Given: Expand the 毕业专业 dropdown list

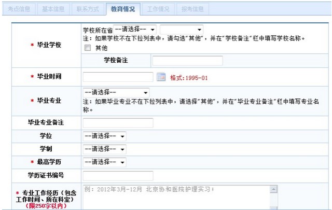Looking at the screenshot, I should pyautogui.click(x=116, y=92).
